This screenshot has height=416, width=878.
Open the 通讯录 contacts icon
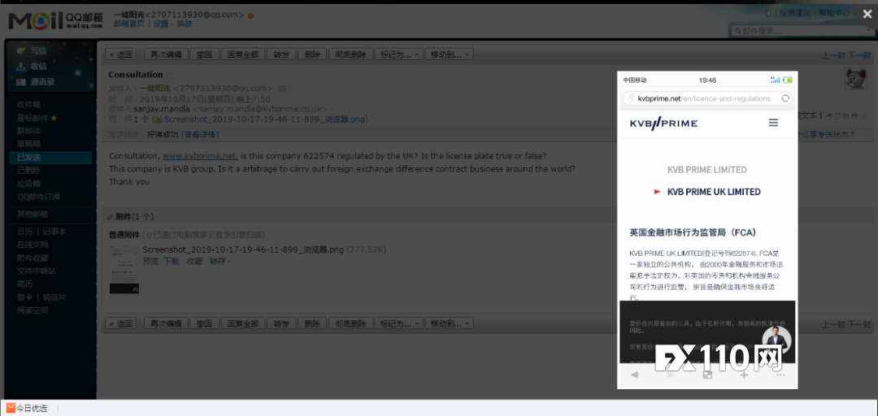pos(22,81)
